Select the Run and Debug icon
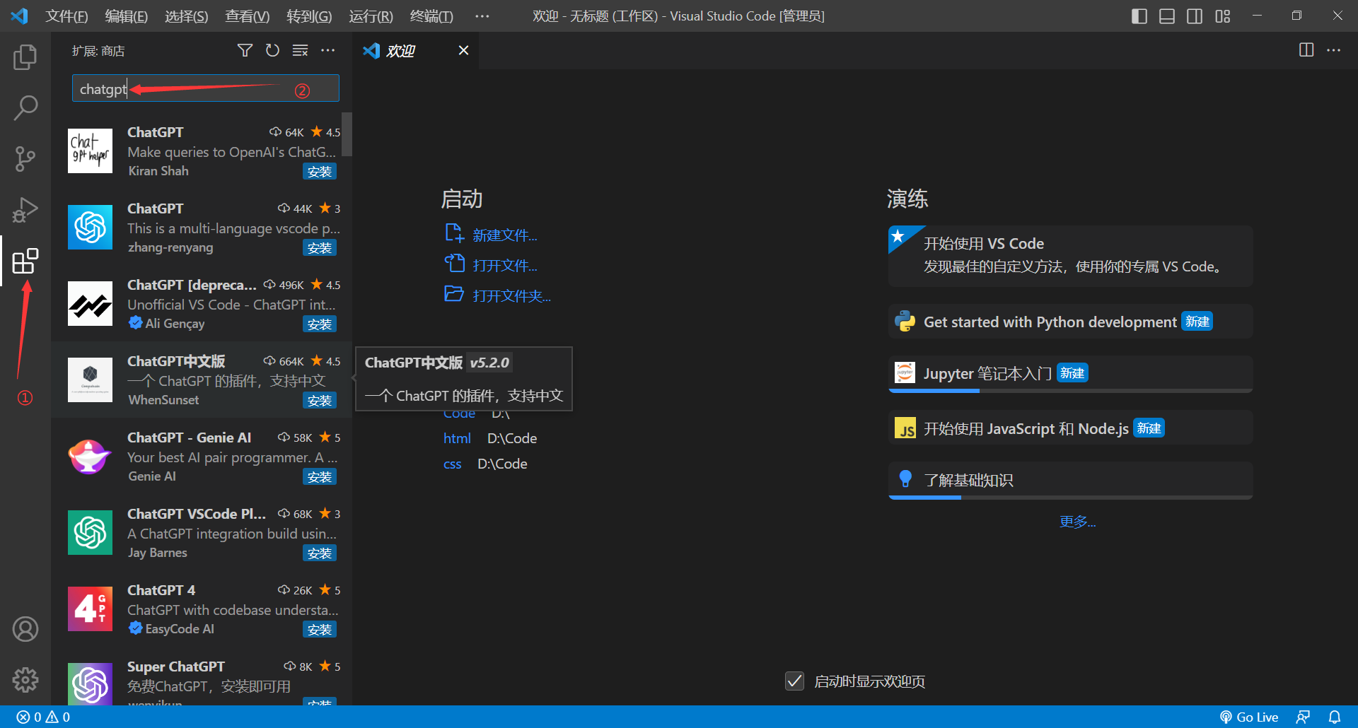Screen dimensions: 1358x728 (25, 210)
